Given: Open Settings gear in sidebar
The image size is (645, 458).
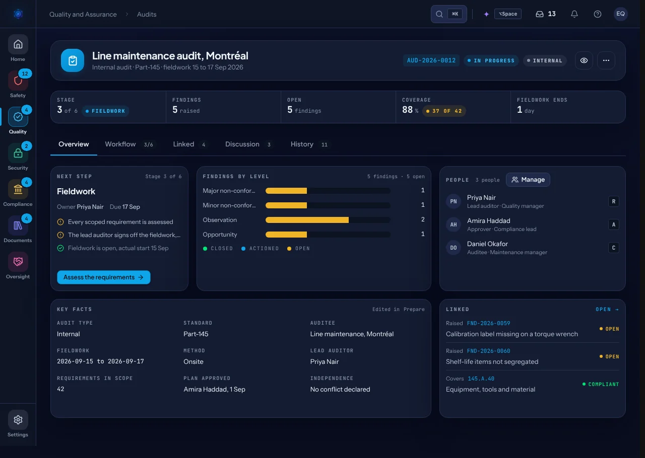Looking at the screenshot, I should pyautogui.click(x=18, y=420).
